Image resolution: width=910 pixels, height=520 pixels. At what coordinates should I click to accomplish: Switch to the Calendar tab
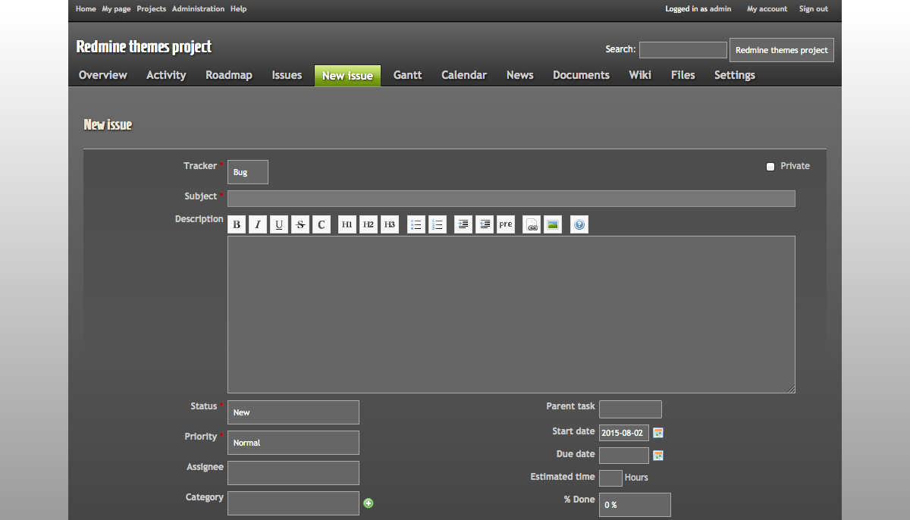click(464, 75)
